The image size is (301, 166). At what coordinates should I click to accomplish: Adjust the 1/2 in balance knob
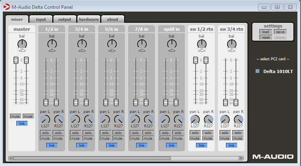tap(52, 44)
